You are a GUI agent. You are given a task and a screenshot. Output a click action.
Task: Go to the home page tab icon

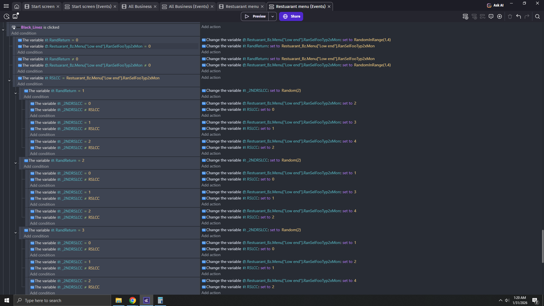click(x=17, y=6)
